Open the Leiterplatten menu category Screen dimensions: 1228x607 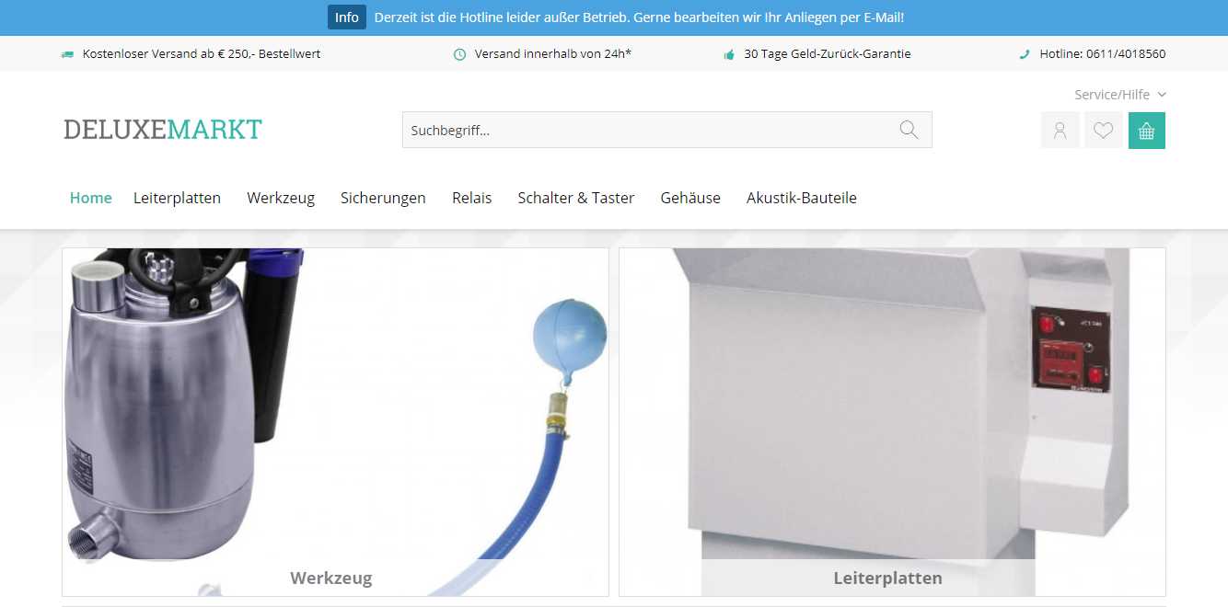click(x=177, y=198)
